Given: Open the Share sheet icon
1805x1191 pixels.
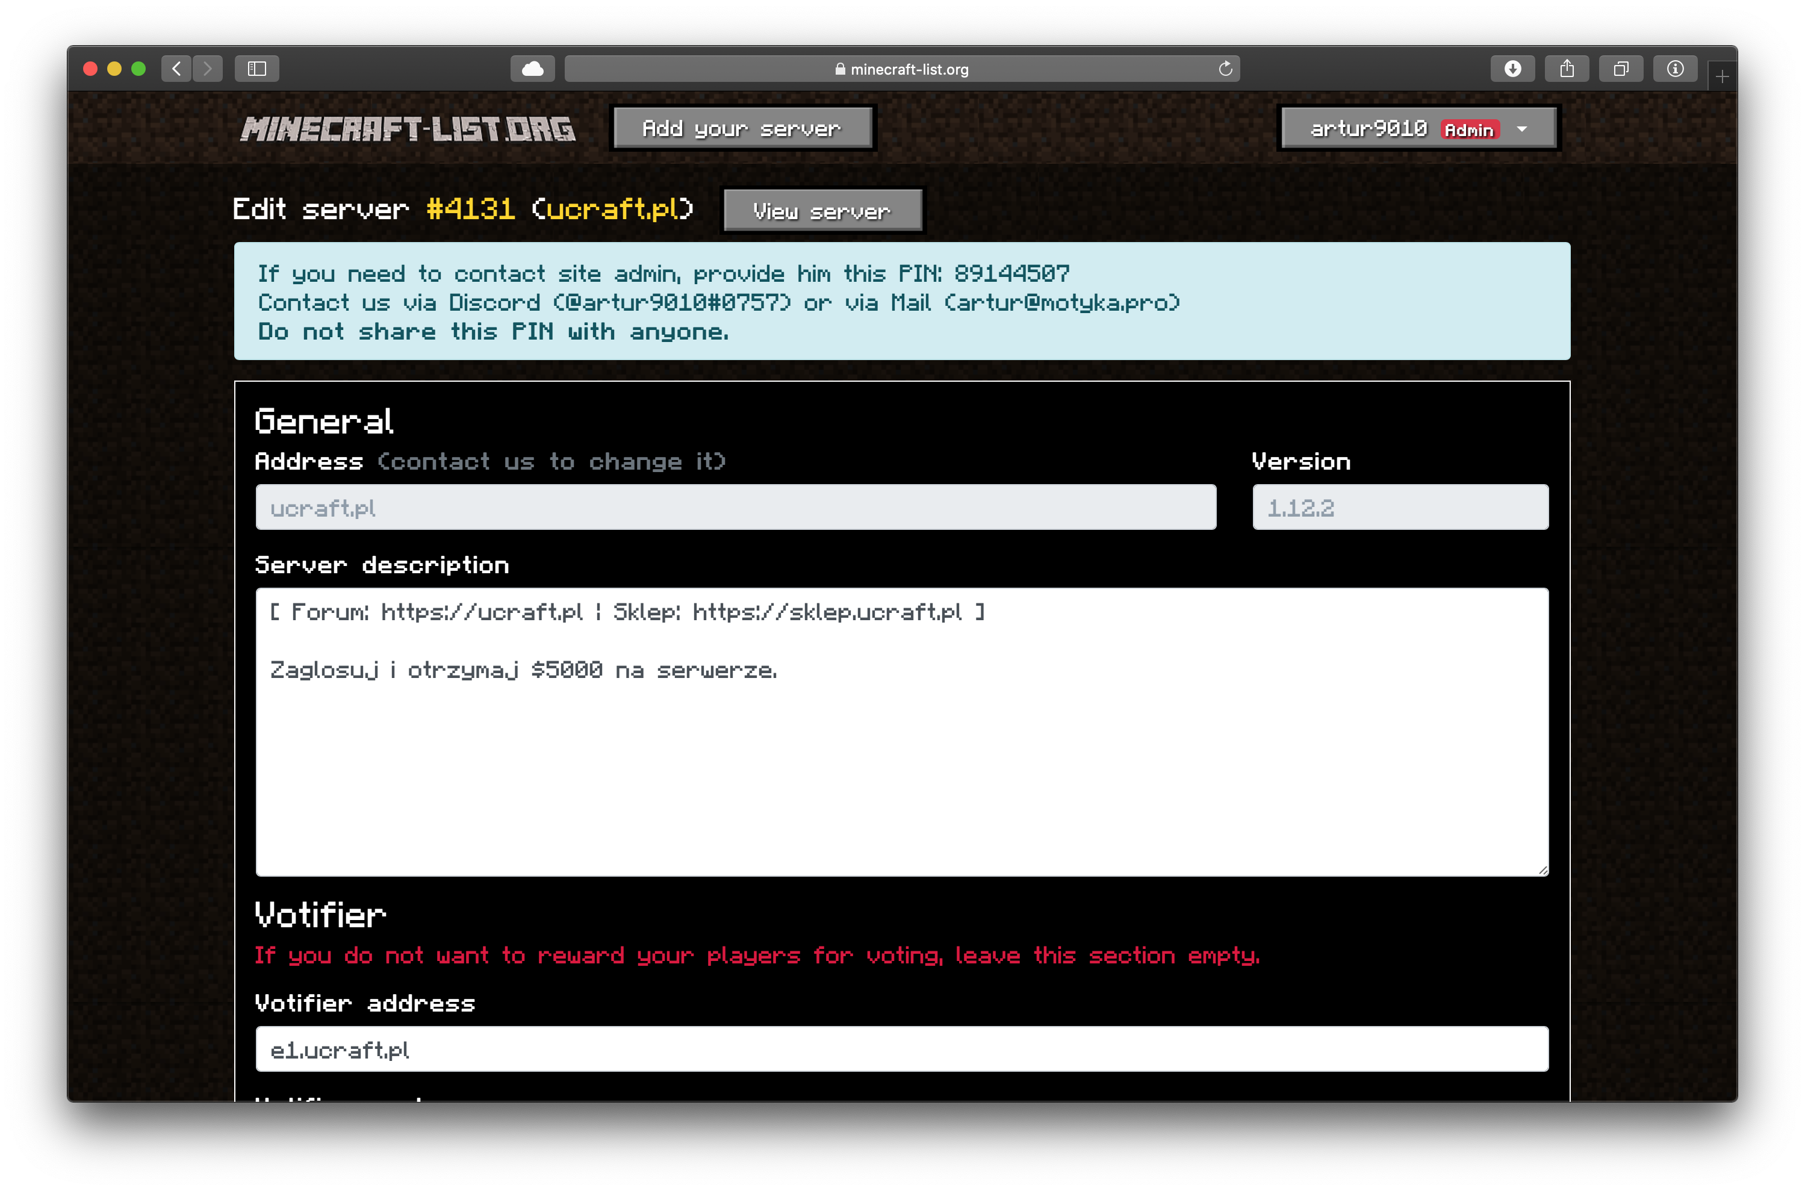Looking at the screenshot, I should (1567, 69).
